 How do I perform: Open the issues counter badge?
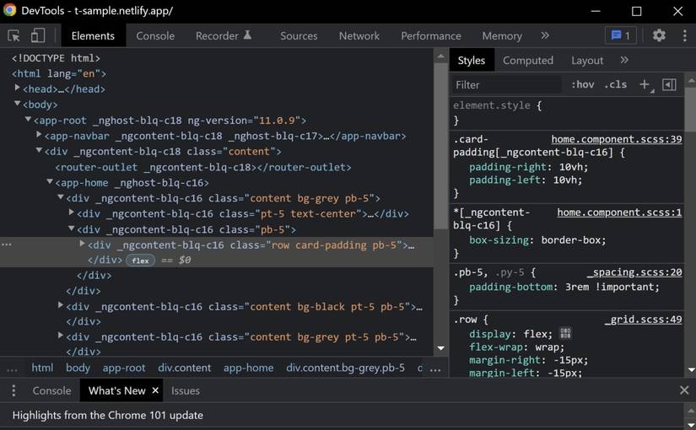[x=620, y=35]
